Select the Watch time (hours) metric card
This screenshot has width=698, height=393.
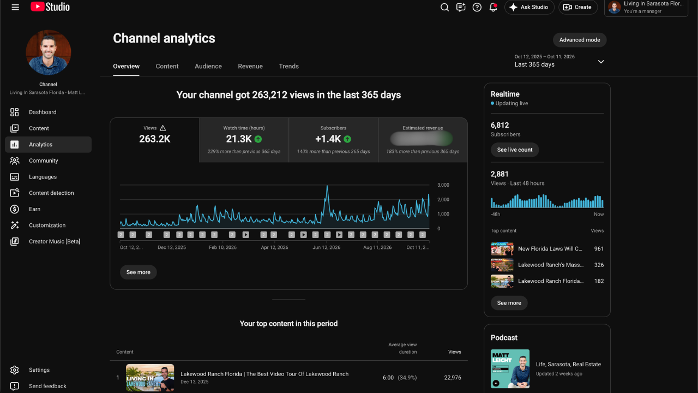(244, 140)
